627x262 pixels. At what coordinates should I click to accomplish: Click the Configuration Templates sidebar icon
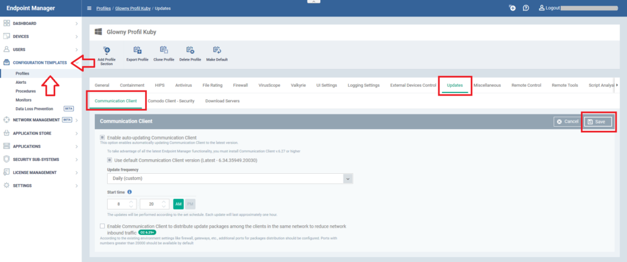pyautogui.click(x=6, y=62)
